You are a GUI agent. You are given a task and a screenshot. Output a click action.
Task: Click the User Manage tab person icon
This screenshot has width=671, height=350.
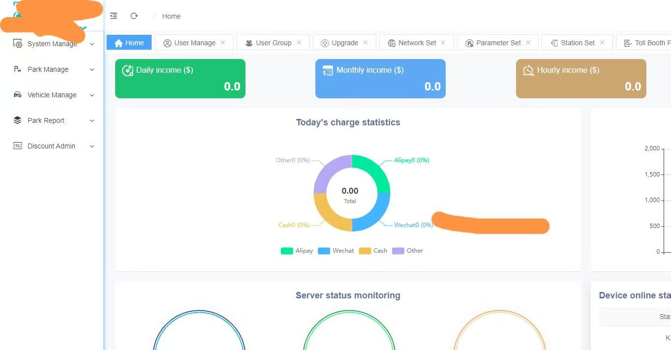point(167,43)
